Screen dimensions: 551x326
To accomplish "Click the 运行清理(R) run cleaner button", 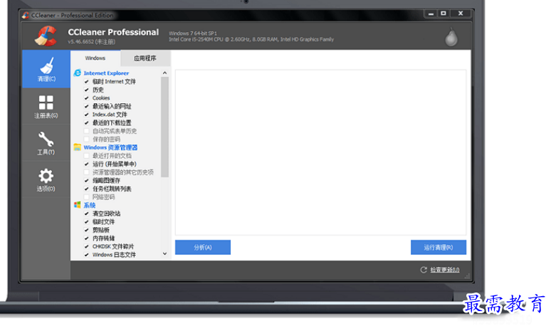I will (x=439, y=247).
